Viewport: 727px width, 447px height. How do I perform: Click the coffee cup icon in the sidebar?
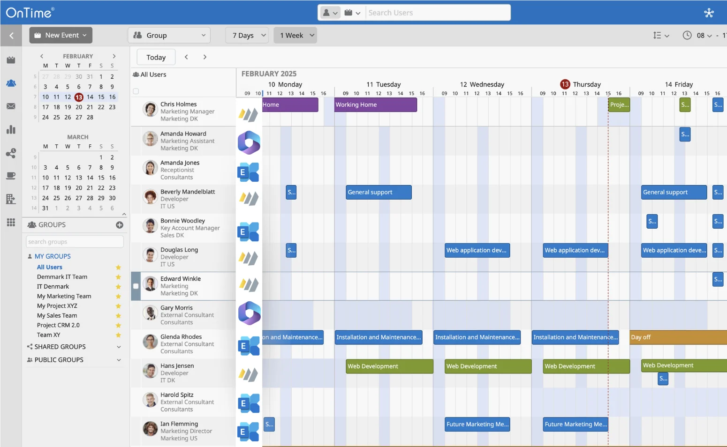point(11,176)
